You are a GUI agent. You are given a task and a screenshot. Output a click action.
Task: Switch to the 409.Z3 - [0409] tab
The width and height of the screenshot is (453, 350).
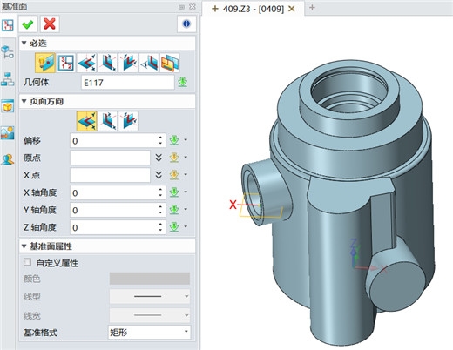[253, 9]
